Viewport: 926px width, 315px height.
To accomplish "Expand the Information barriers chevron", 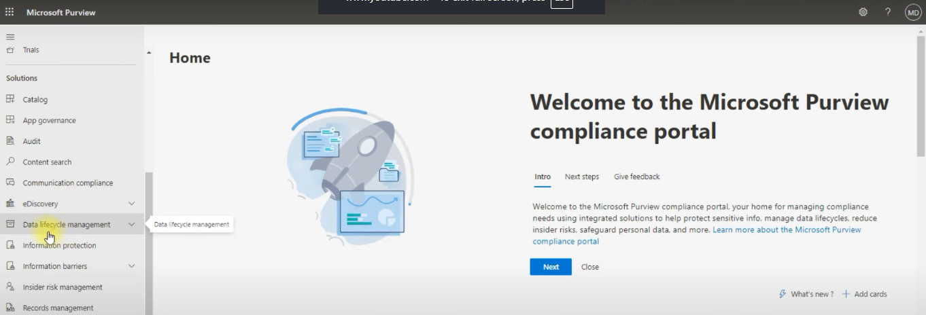I will (x=132, y=266).
